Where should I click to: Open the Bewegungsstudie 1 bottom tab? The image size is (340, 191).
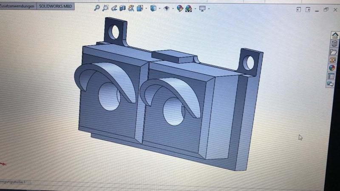[x=13, y=182]
